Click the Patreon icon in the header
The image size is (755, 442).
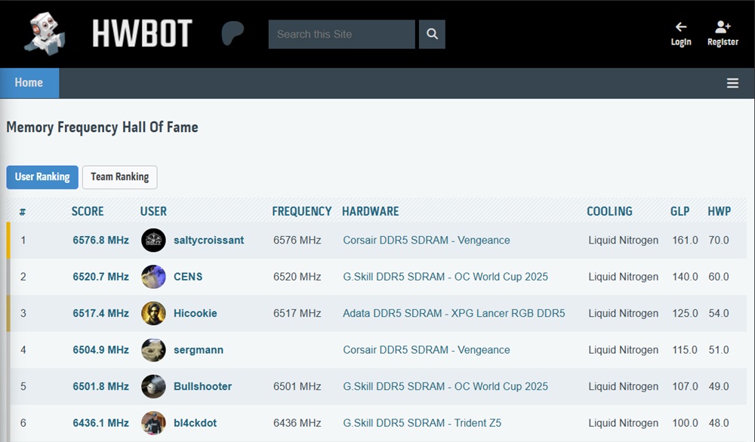click(234, 33)
